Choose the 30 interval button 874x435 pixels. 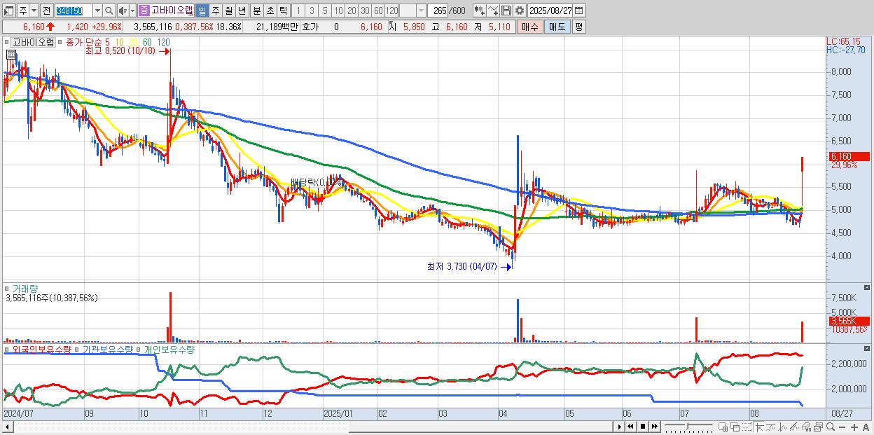365,11
